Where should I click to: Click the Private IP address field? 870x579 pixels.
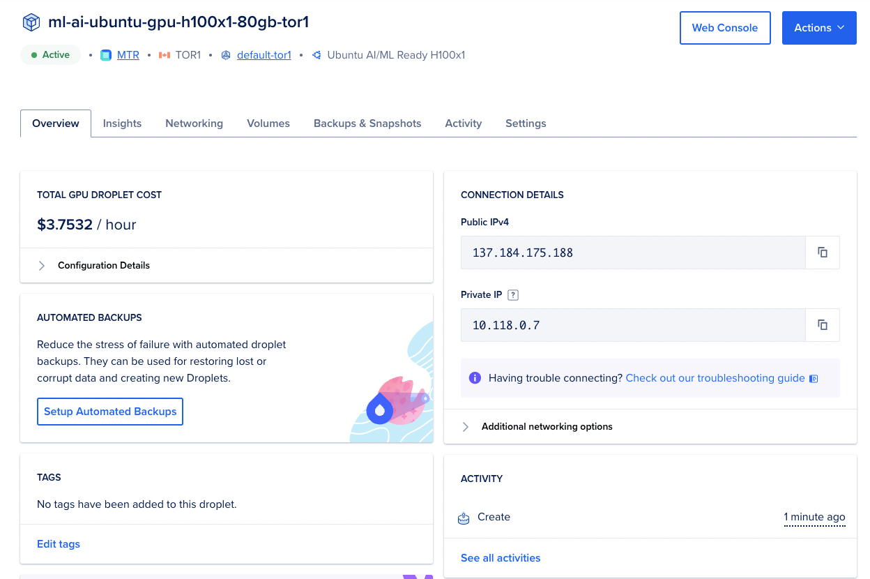tap(633, 325)
